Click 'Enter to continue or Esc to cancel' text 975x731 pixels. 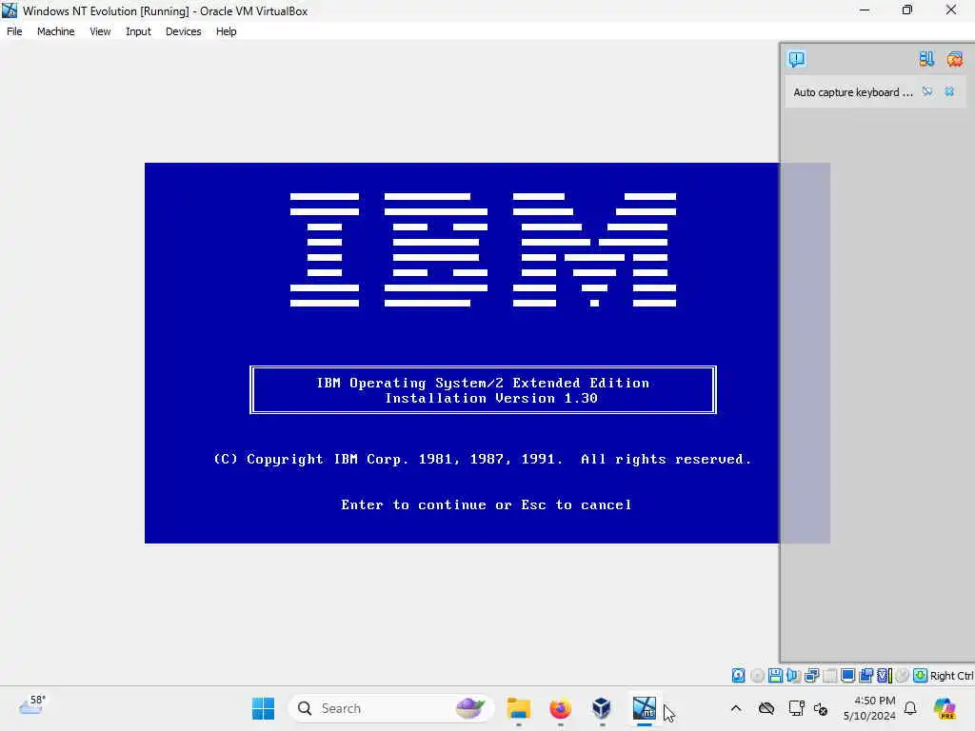487,504
